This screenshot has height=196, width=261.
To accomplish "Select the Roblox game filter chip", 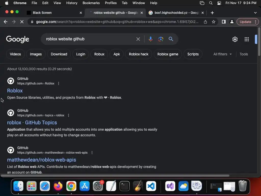I will pyautogui.click(x=168, y=54).
